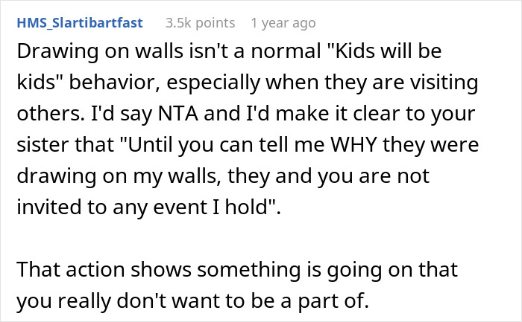Click the phrase "Kids will be"
The width and height of the screenshot is (522, 322).
388,51
